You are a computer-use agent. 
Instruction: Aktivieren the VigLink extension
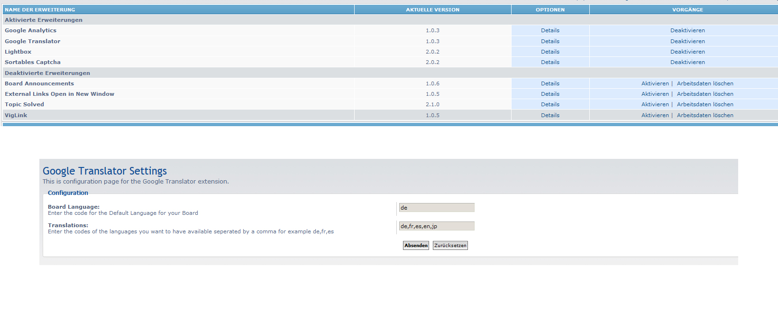click(655, 115)
